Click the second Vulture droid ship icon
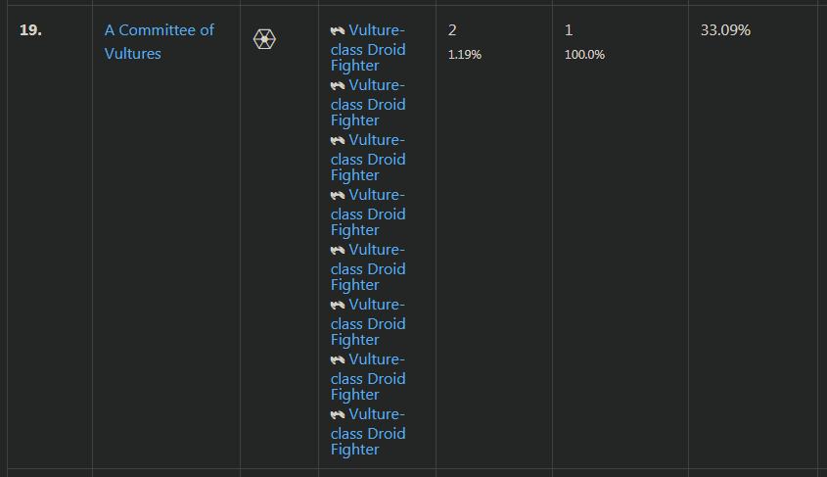Viewport: 827px width, 477px height. click(x=338, y=86)
